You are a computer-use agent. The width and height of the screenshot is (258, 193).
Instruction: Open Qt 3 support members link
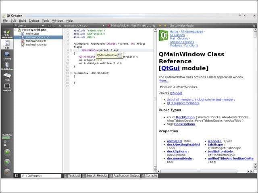(x=183, y=103)
